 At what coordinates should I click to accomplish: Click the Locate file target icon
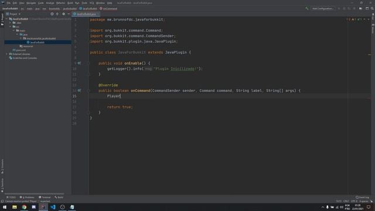click(x=52, y=14)
